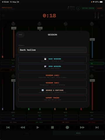Viewport: 105px width, 140px height.
Task: Arm the first bottom-row track
Action: click(13, 122)
